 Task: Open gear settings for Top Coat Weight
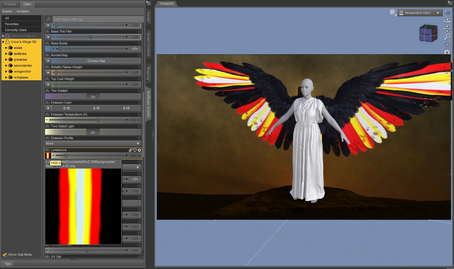pyautogui.click(x=139, y=79)
